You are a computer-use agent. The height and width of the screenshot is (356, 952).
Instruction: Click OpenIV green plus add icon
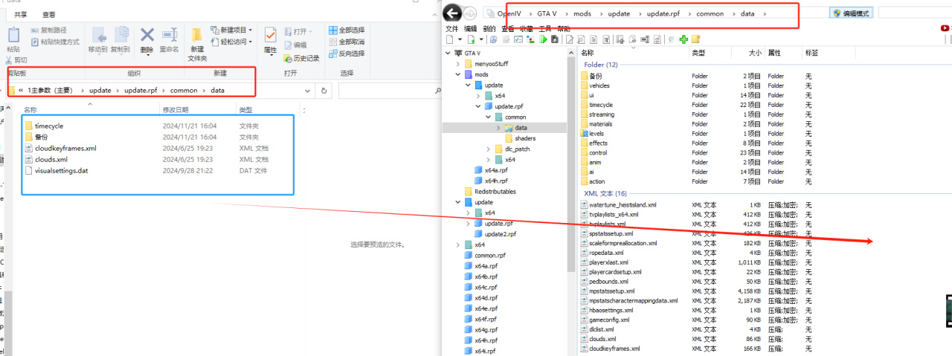(684, 39)
